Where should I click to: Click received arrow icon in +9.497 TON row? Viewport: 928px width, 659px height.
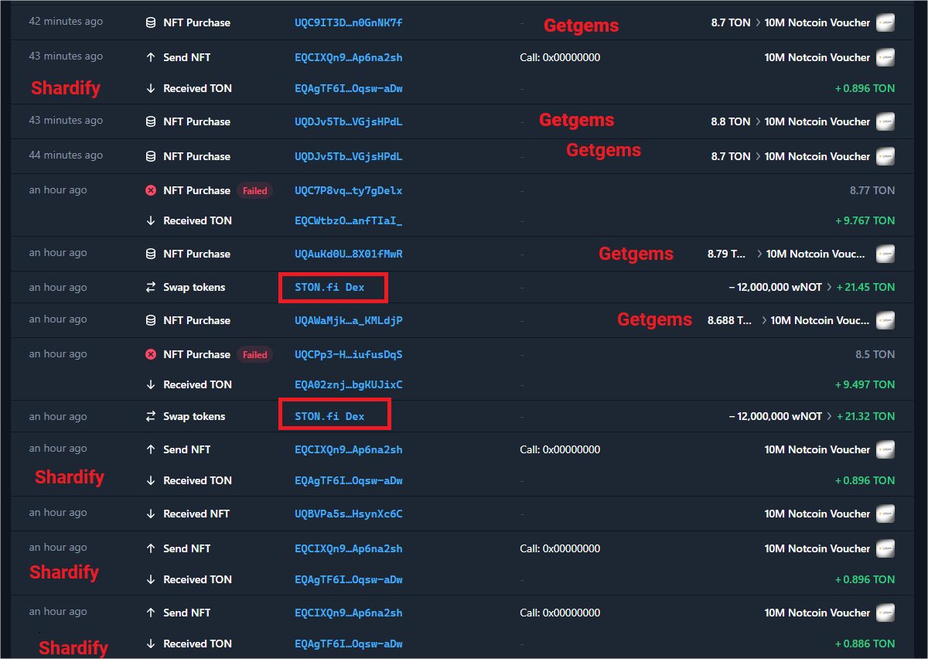pyautogui.click(x=151, y=384)
